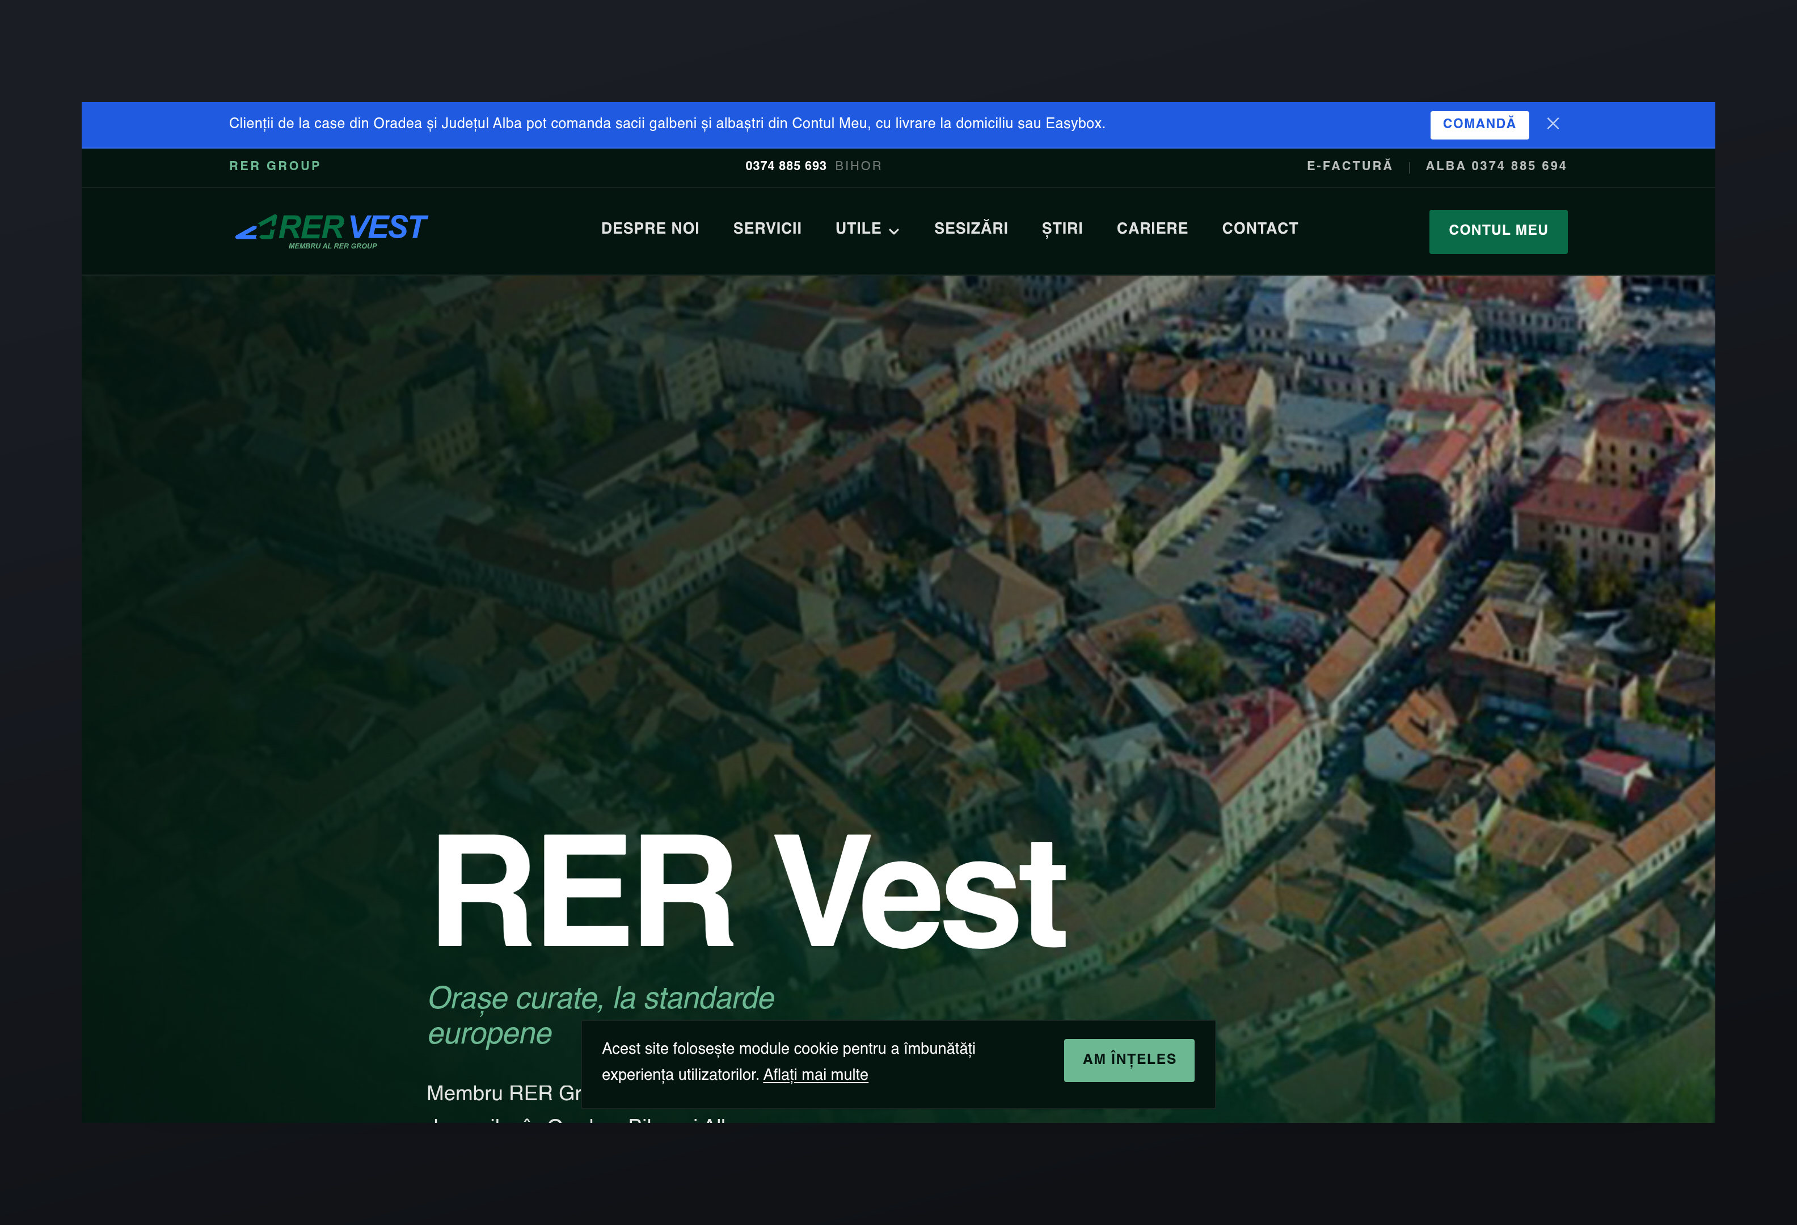Click the chevron next to UTILE
1797x1225 pixels.
(x=894, y=231)
